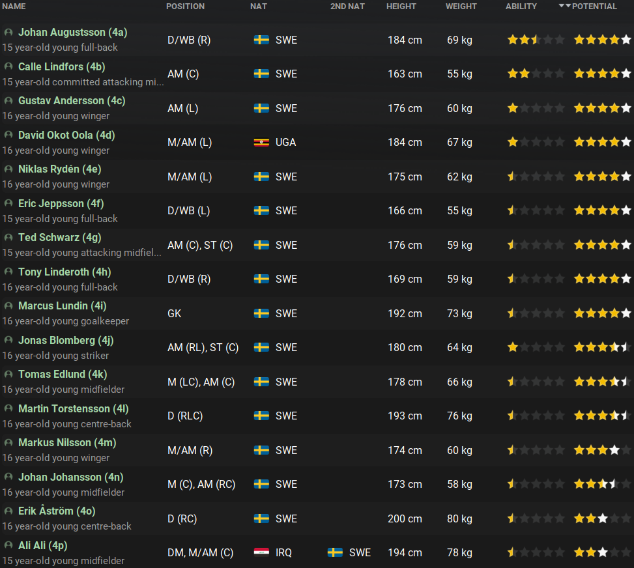634x568 pixels.
Task: Sort by the Ability column header
Action: [521, 7]
